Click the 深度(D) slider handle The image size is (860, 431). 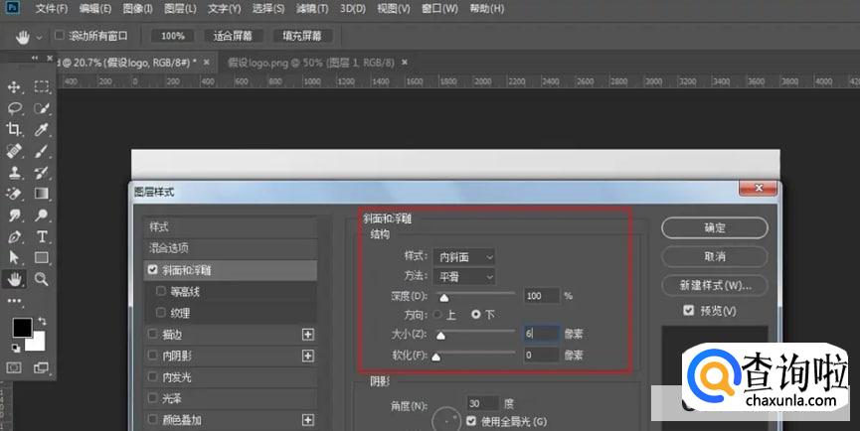coord(444,297)
